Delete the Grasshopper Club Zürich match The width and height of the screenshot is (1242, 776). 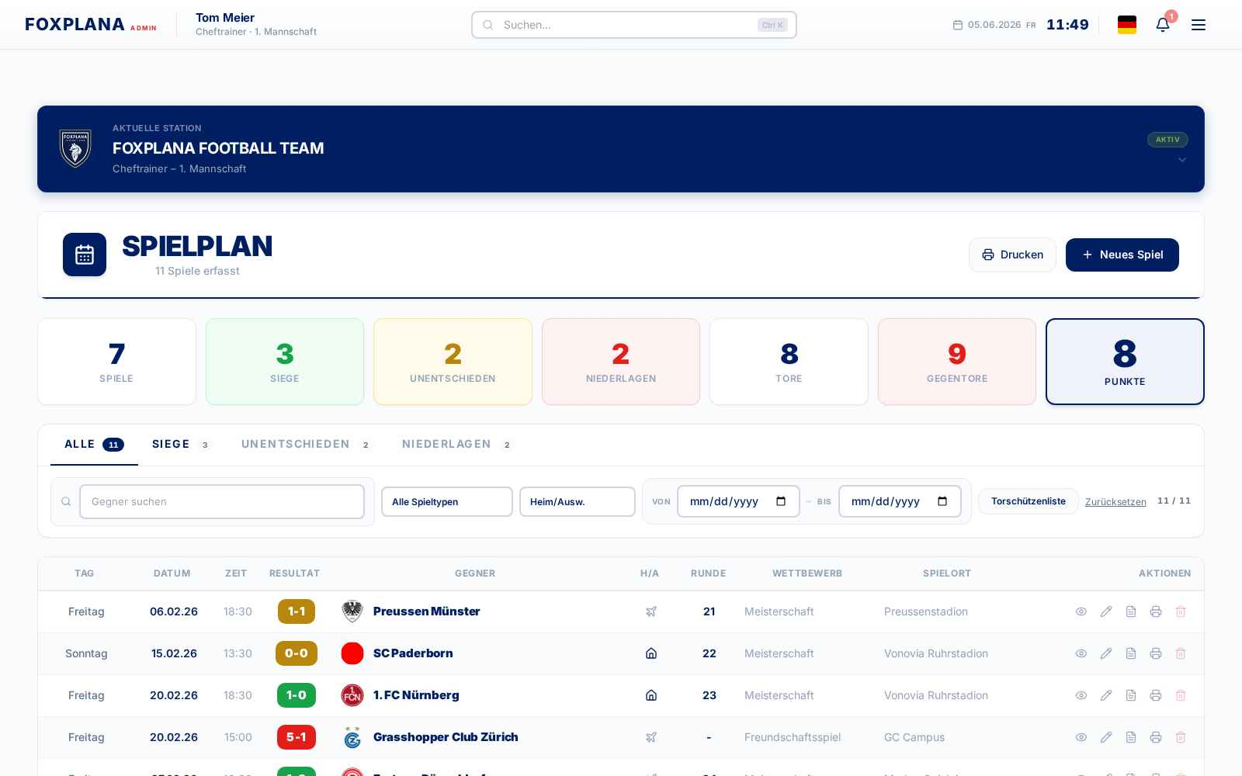coord(1181,737)
